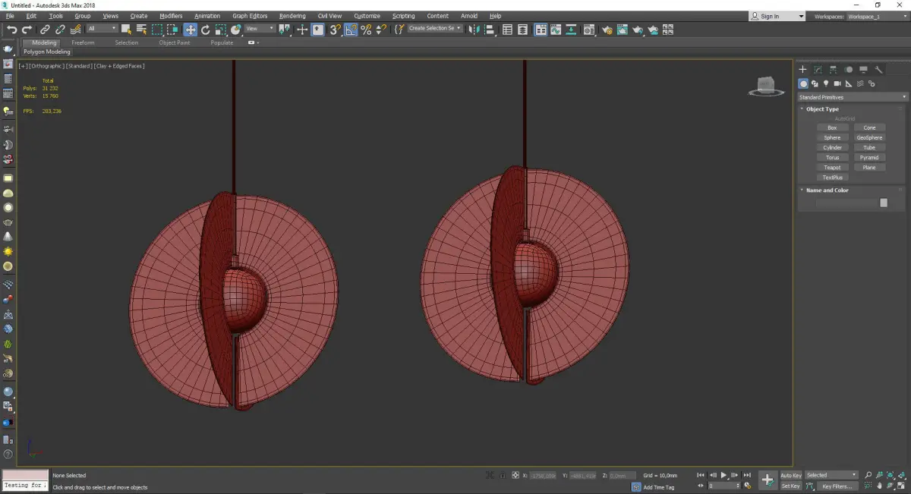Open the Curve Editor icon
The image size is (911, 494).
pyautogui.click(x=556, y=30)
